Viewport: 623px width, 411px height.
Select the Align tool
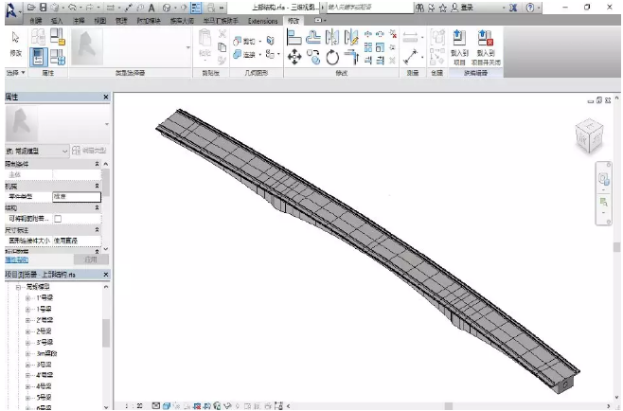pos(294,37)
